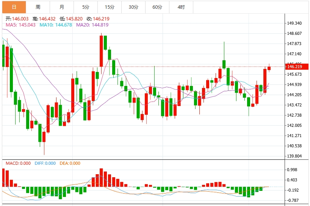Click the 143.472 price axis label
This screenshot has height=206, width=310.
(294, 105)
